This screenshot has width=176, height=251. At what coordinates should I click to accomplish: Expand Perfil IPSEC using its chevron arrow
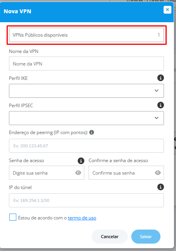point(157,118)
